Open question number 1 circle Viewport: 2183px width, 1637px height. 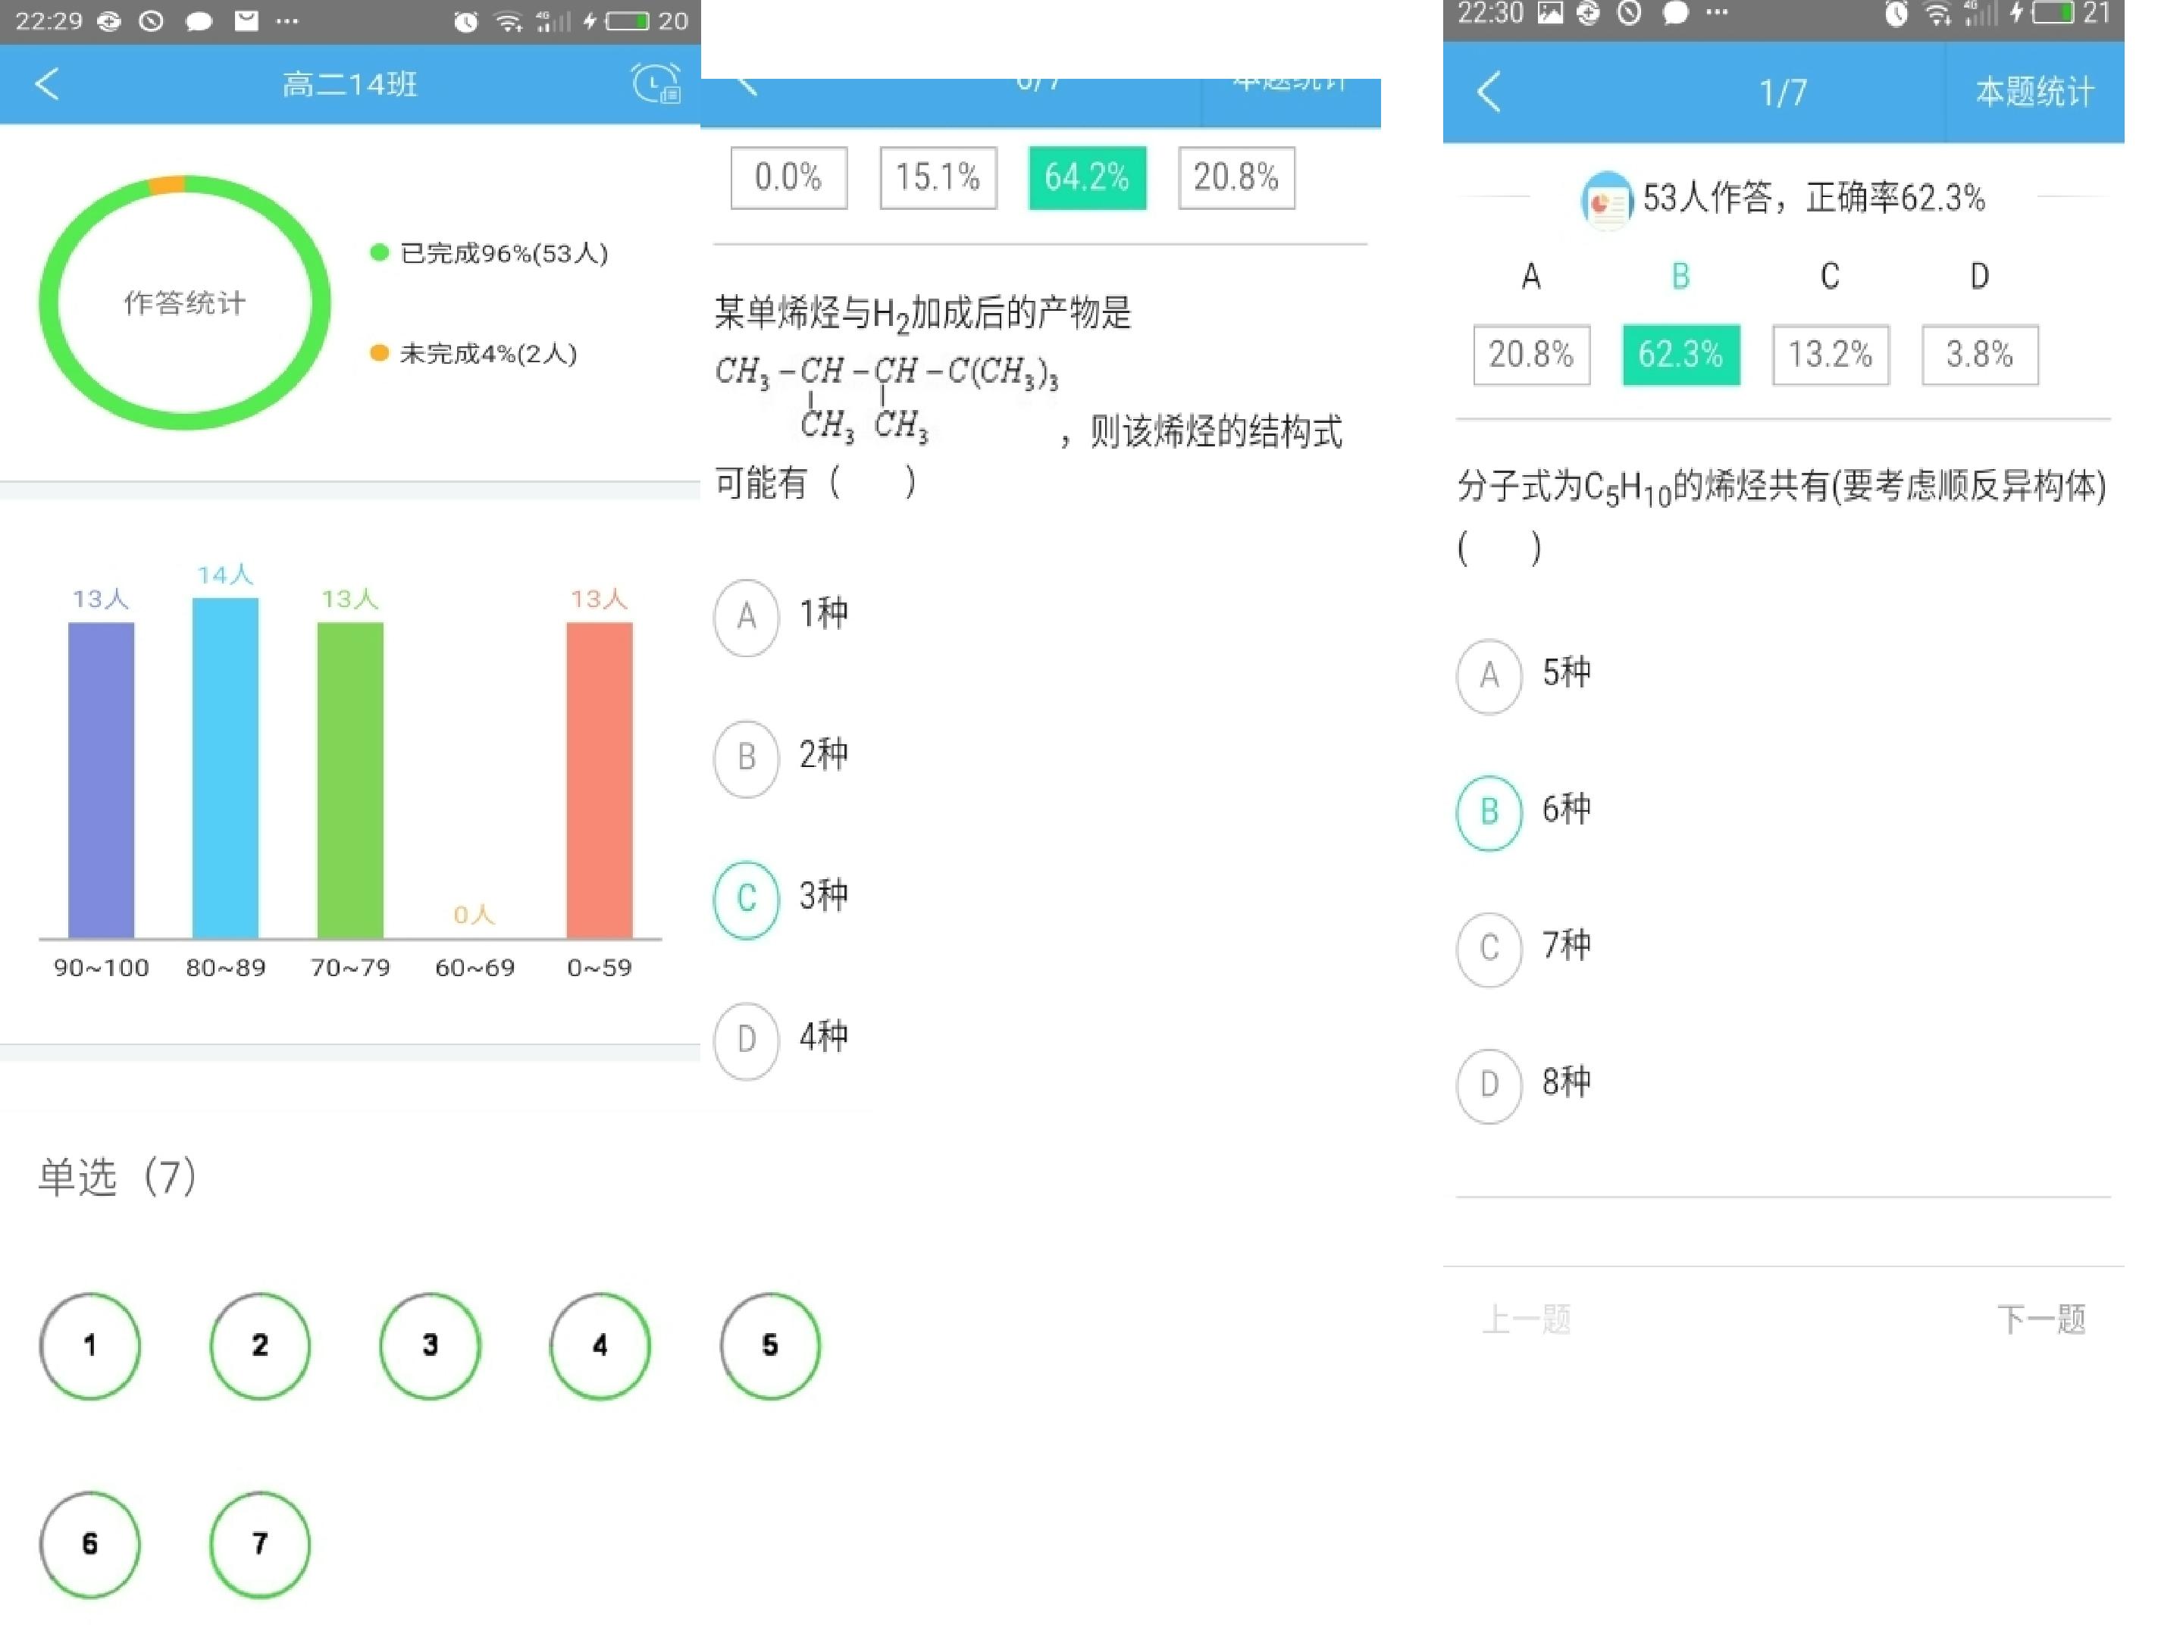click(x=89, y=1346)
